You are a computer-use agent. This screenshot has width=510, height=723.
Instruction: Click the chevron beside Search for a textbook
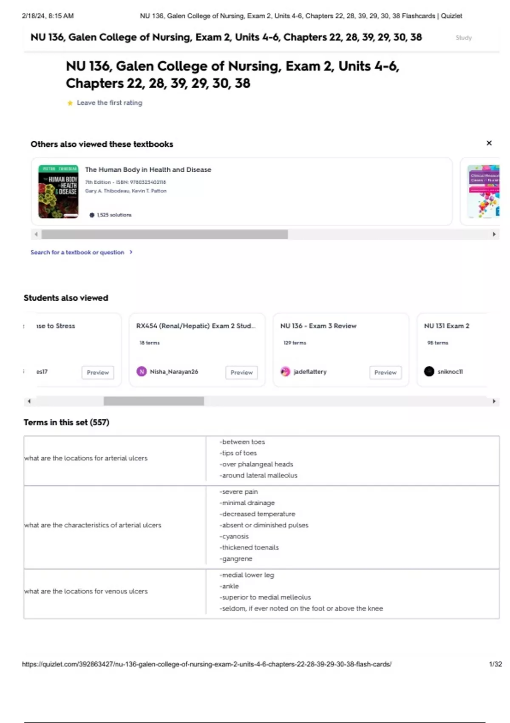pyautogui.click(x=131, y=252)
